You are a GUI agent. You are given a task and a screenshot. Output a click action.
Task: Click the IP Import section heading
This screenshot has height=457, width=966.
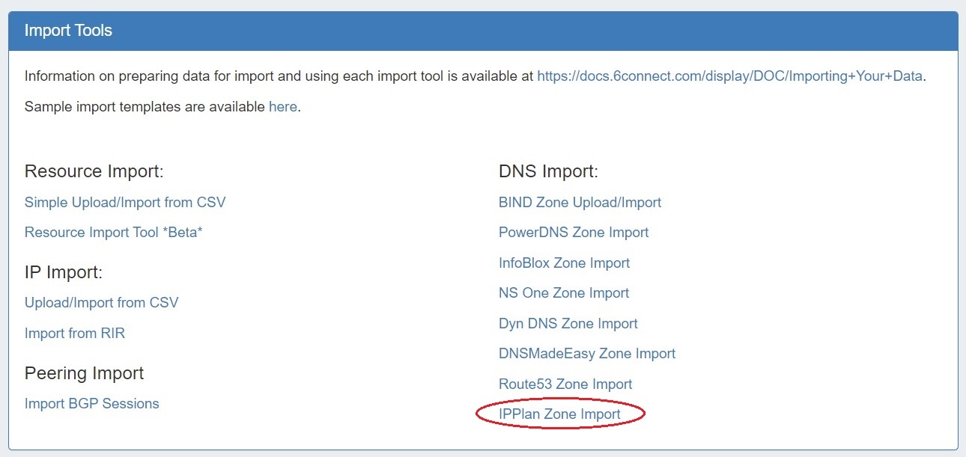coord(64,272)
